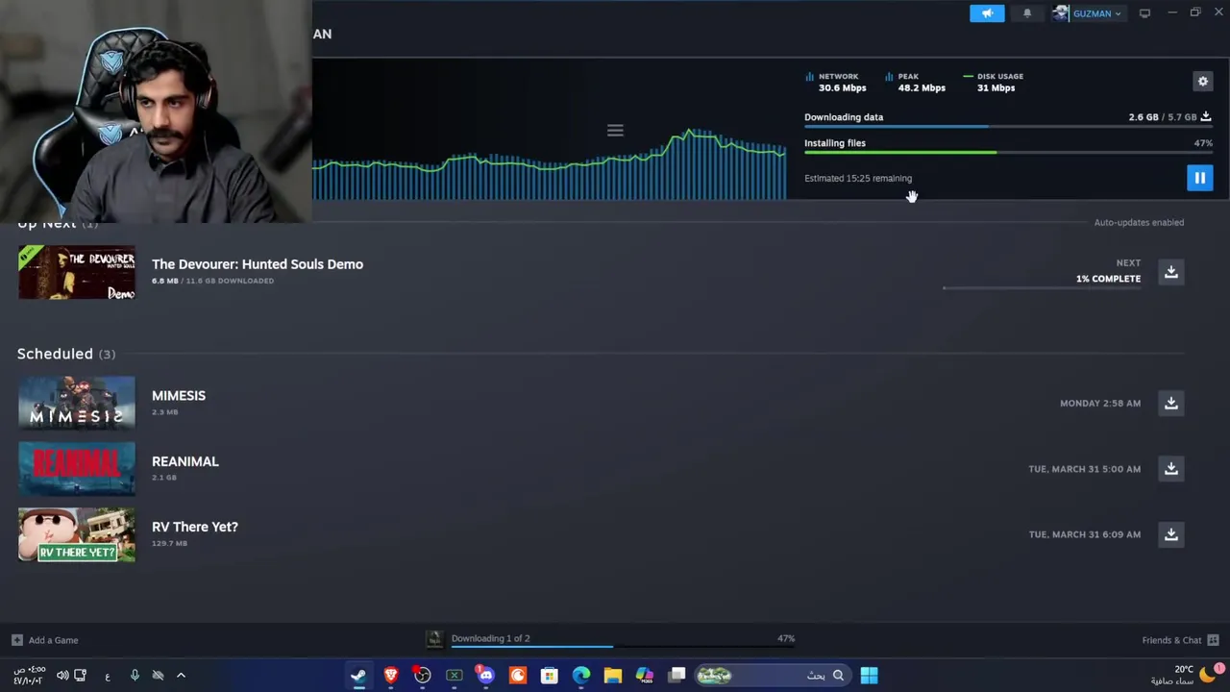
Task: Select the RV There Yet? title
Action: tap(195, 527)
